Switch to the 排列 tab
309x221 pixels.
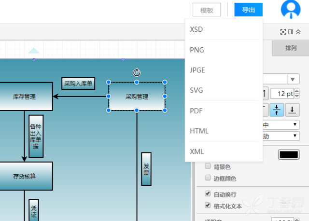coord(291,48)
